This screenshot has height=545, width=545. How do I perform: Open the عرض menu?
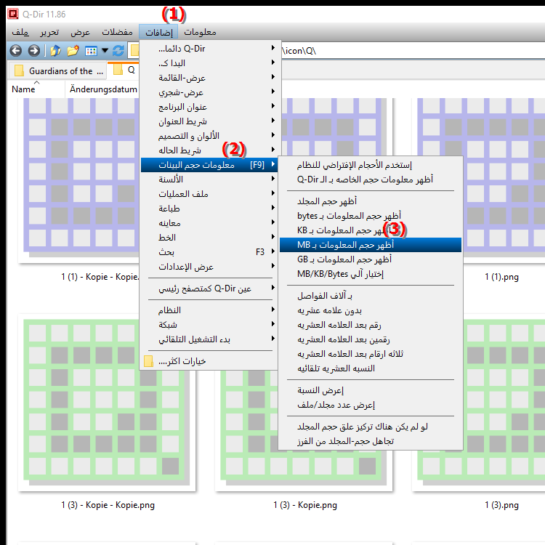(80, 32)
